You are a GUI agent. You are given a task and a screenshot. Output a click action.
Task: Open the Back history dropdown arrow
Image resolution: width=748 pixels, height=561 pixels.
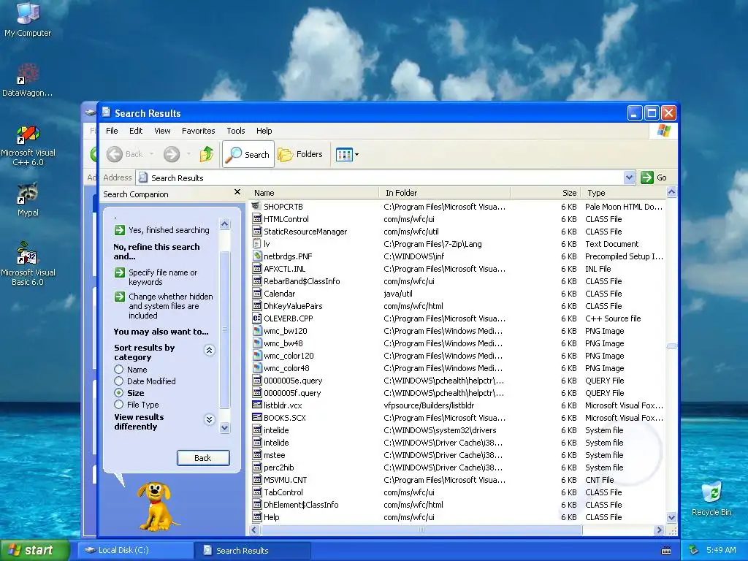[x=152, y=154]
